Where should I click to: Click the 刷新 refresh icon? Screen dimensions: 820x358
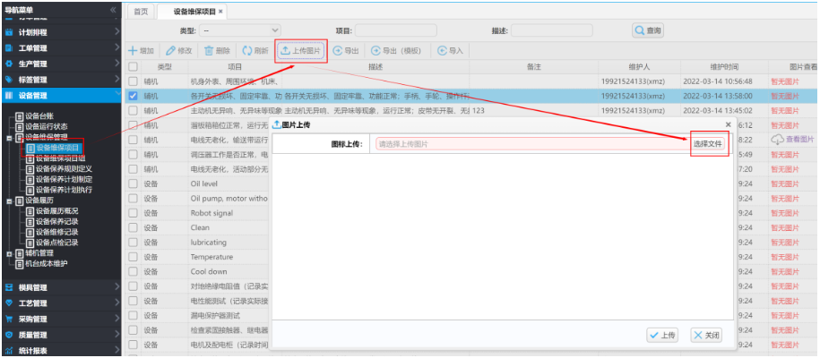[x=247, y=51]
